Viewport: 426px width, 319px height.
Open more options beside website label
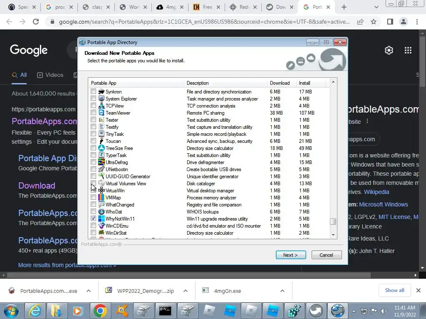(x=367, y=121)
